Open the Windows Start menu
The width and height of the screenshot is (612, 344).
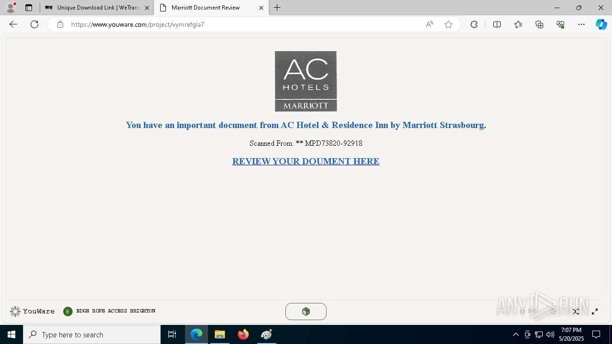(11, 334)
